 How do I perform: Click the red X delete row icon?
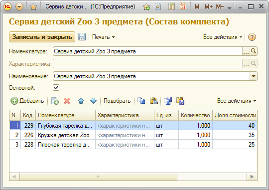coord(67,101)
